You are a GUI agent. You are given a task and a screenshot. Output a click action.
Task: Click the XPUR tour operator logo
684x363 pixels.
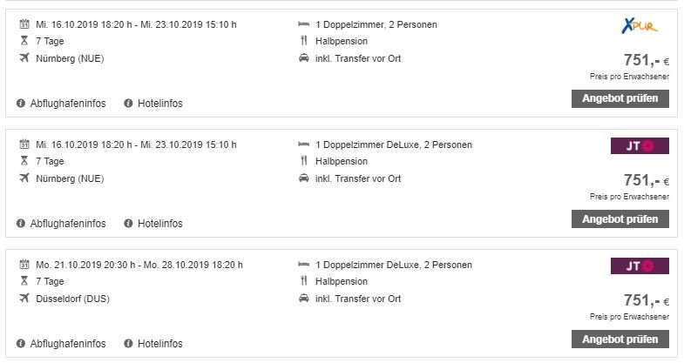coord(640,26)
